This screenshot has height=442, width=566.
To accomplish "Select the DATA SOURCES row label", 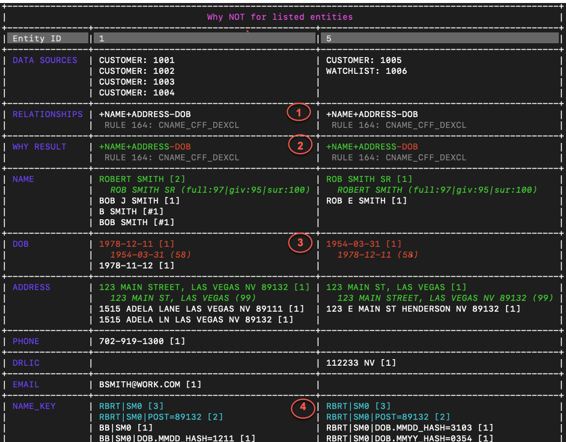I will (44, 60).
